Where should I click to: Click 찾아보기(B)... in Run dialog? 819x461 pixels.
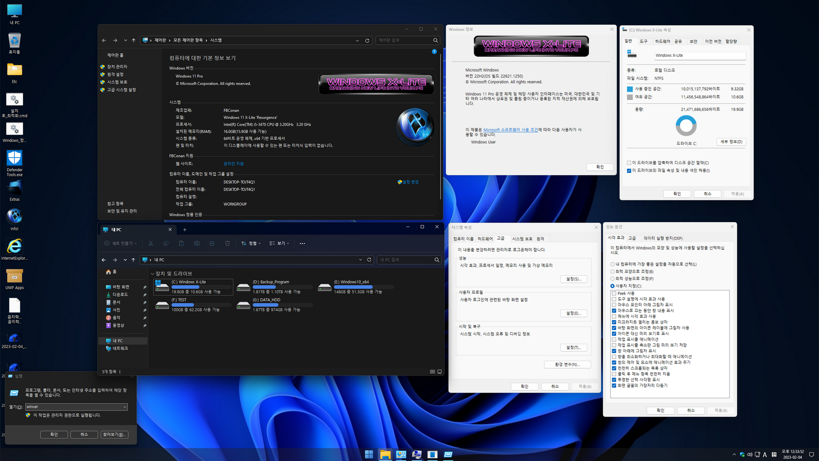(114, 434)
